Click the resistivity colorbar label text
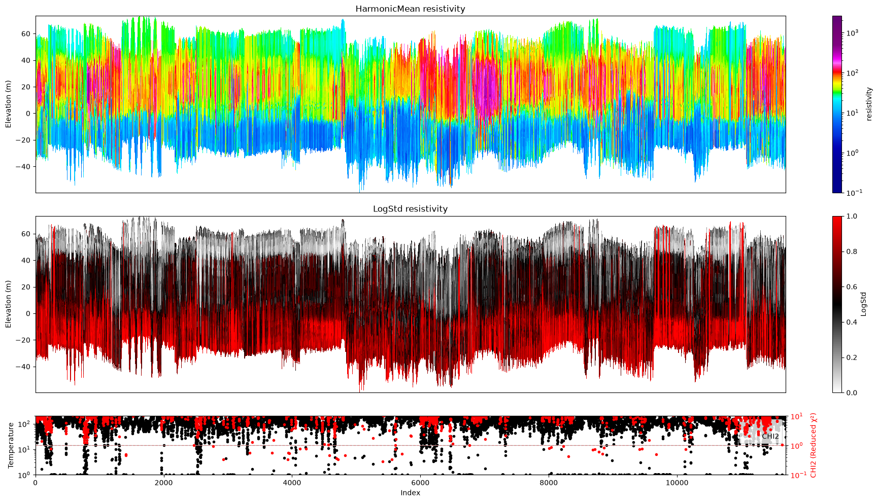878x502 pixels. point(869,104)
